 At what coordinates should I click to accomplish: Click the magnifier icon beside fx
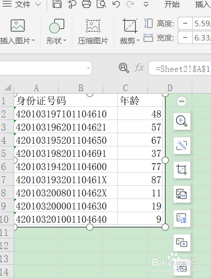pos(124,68)
